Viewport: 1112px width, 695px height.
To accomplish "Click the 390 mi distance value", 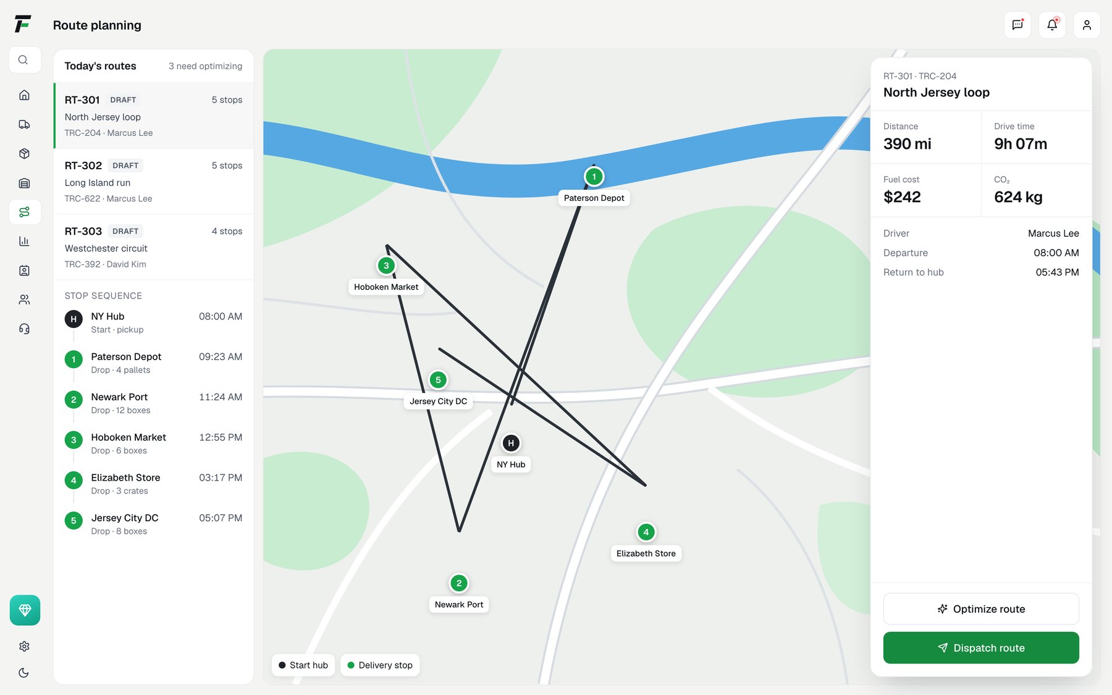I will (907, 144).
